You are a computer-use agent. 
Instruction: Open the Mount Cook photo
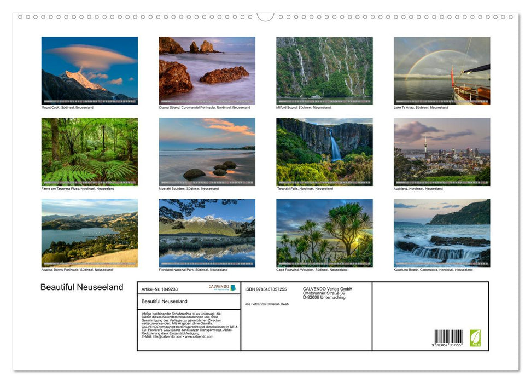click(90, 70)
